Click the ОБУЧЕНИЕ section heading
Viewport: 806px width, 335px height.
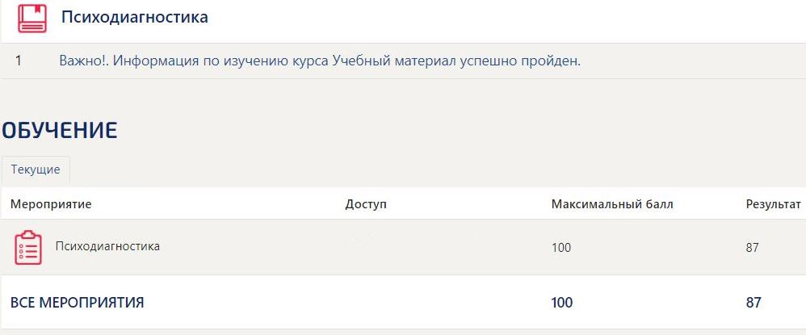pyautogui.click(x=60, y=130)
